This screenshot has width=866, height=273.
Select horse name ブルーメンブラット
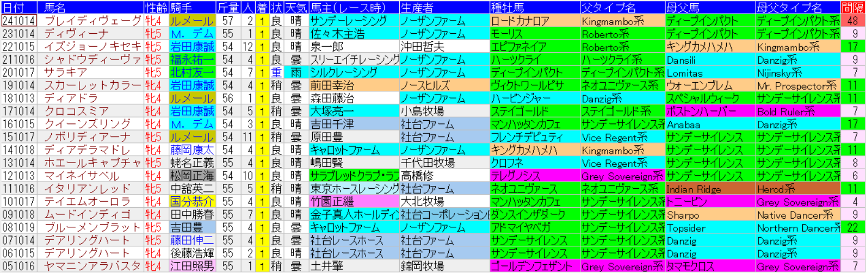(x=90, y=228)
